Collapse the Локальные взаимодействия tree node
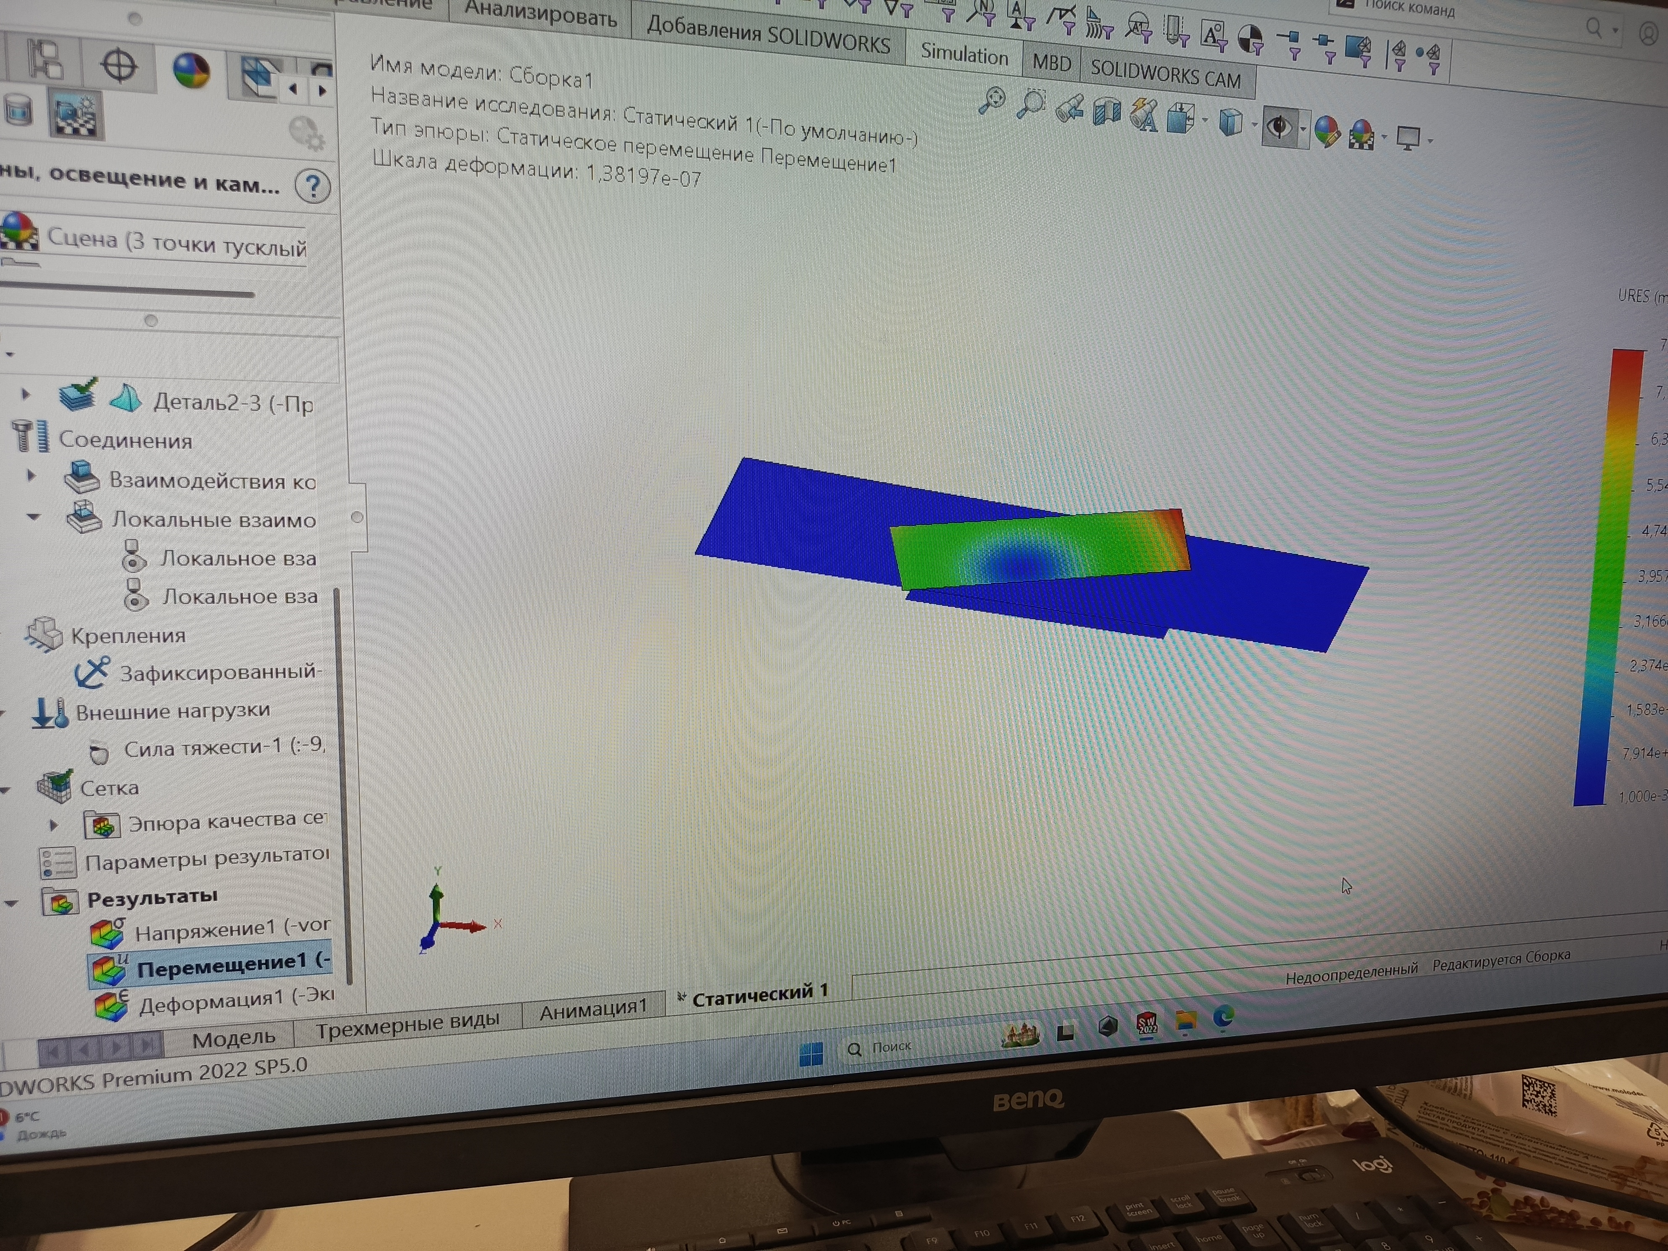The image size is (1668, 1251). pos(33,517)
